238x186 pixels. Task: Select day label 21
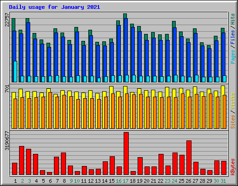tap(153, 181)
